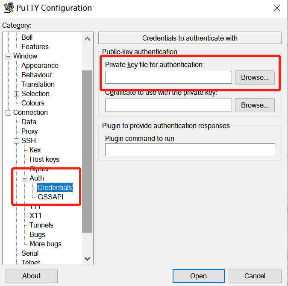Collapse the Connection category node

[x=9, y=113]
